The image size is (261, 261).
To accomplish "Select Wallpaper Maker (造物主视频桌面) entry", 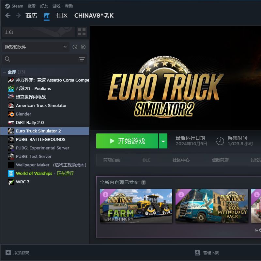I will click(45, 165).
